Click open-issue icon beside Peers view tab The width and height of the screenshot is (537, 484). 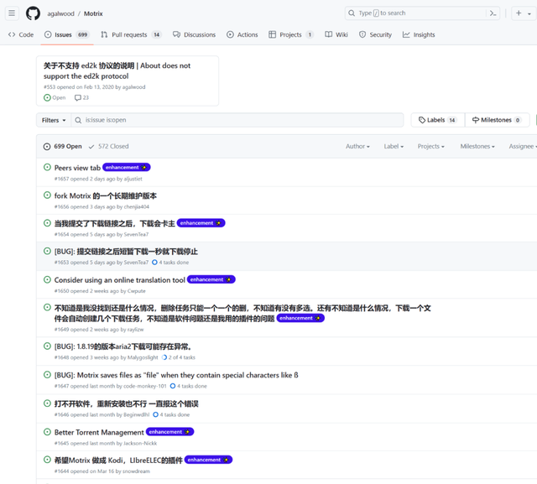47,168
